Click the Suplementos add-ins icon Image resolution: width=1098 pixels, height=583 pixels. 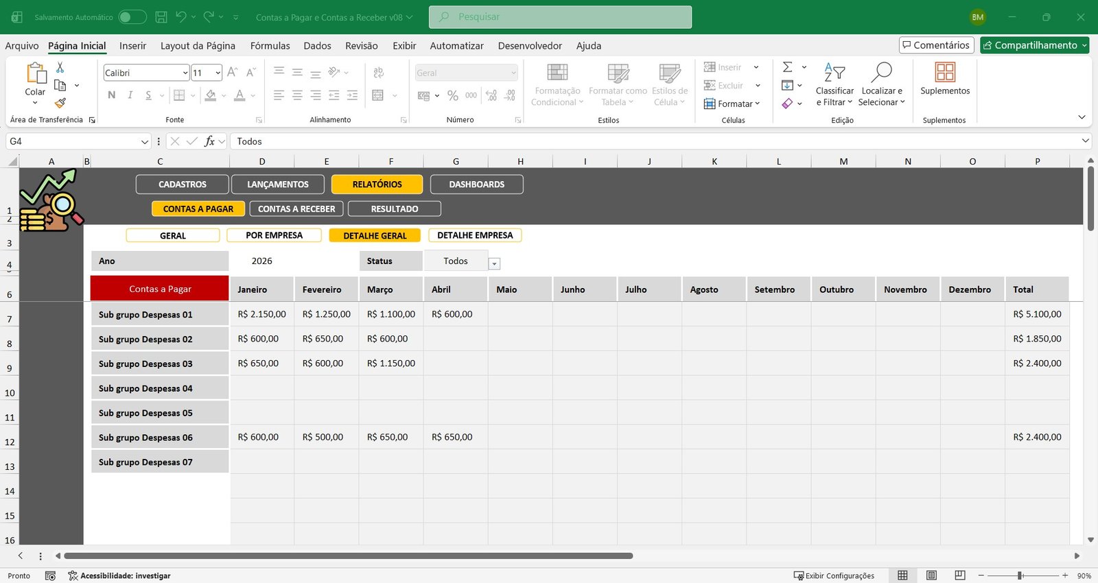click(944, 73)
